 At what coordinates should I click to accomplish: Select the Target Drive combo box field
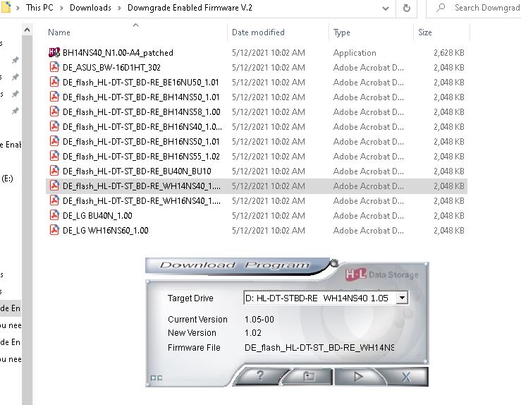326,298
